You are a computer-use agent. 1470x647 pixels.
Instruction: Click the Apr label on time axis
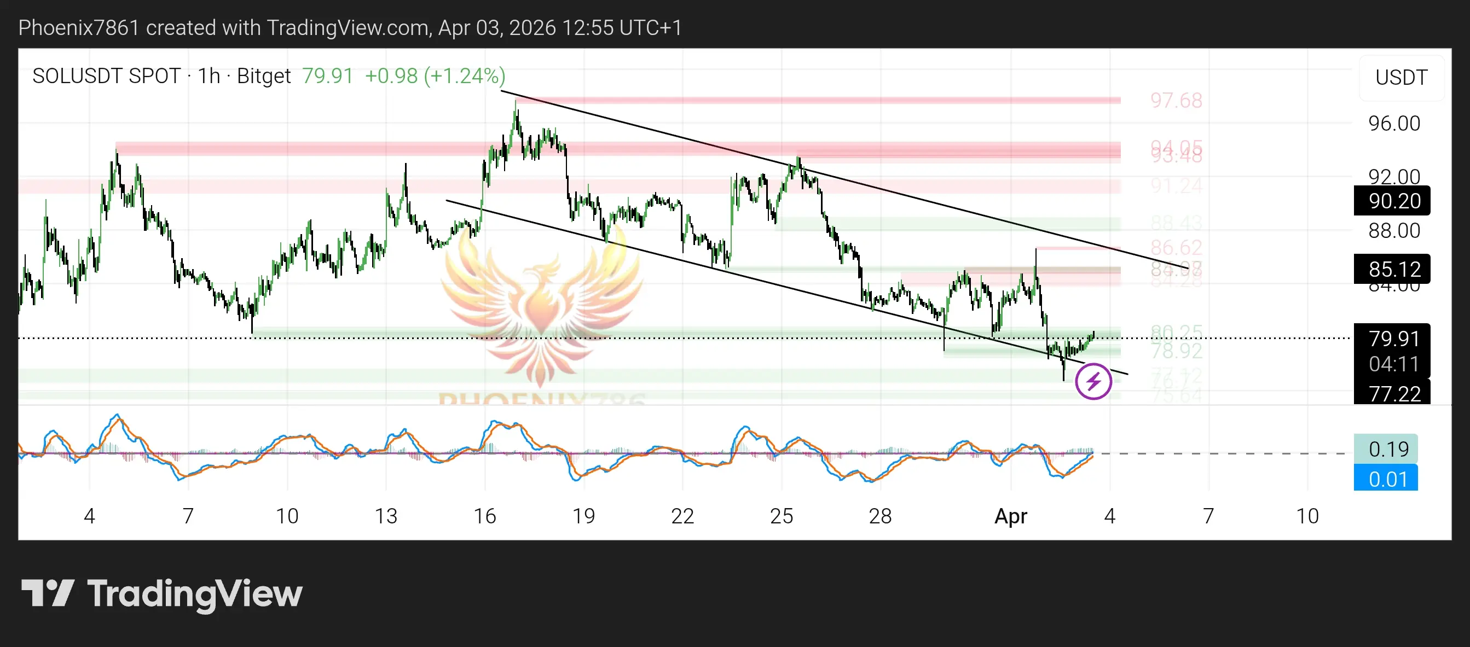pos(1011,516)
